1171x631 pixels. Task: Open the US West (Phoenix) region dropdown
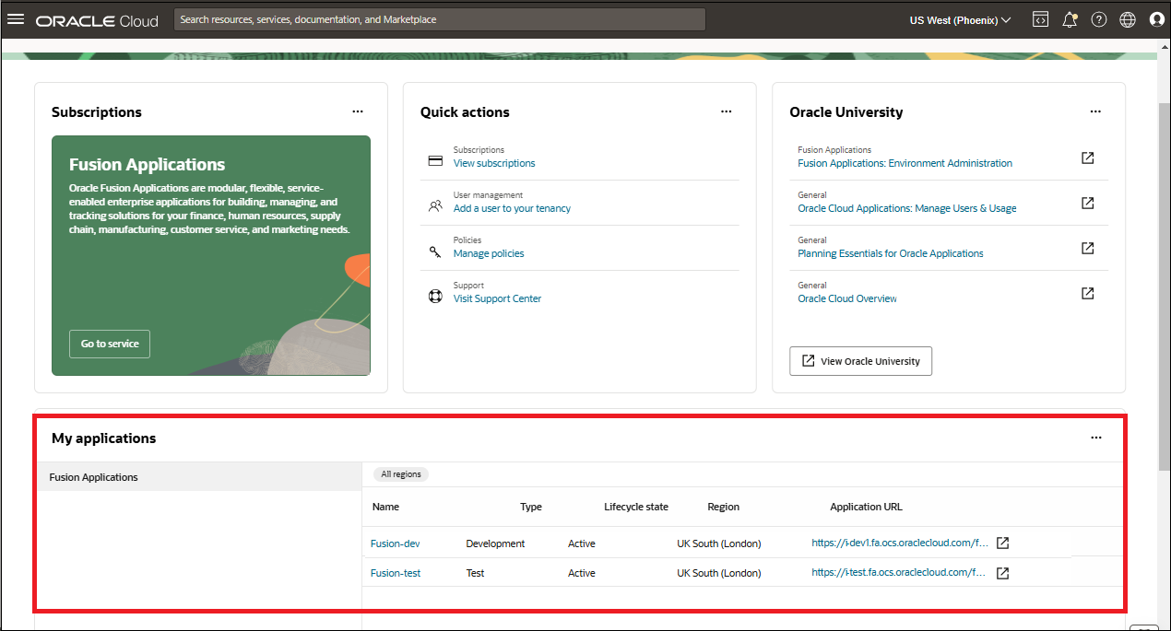click(x=959, y=18)
